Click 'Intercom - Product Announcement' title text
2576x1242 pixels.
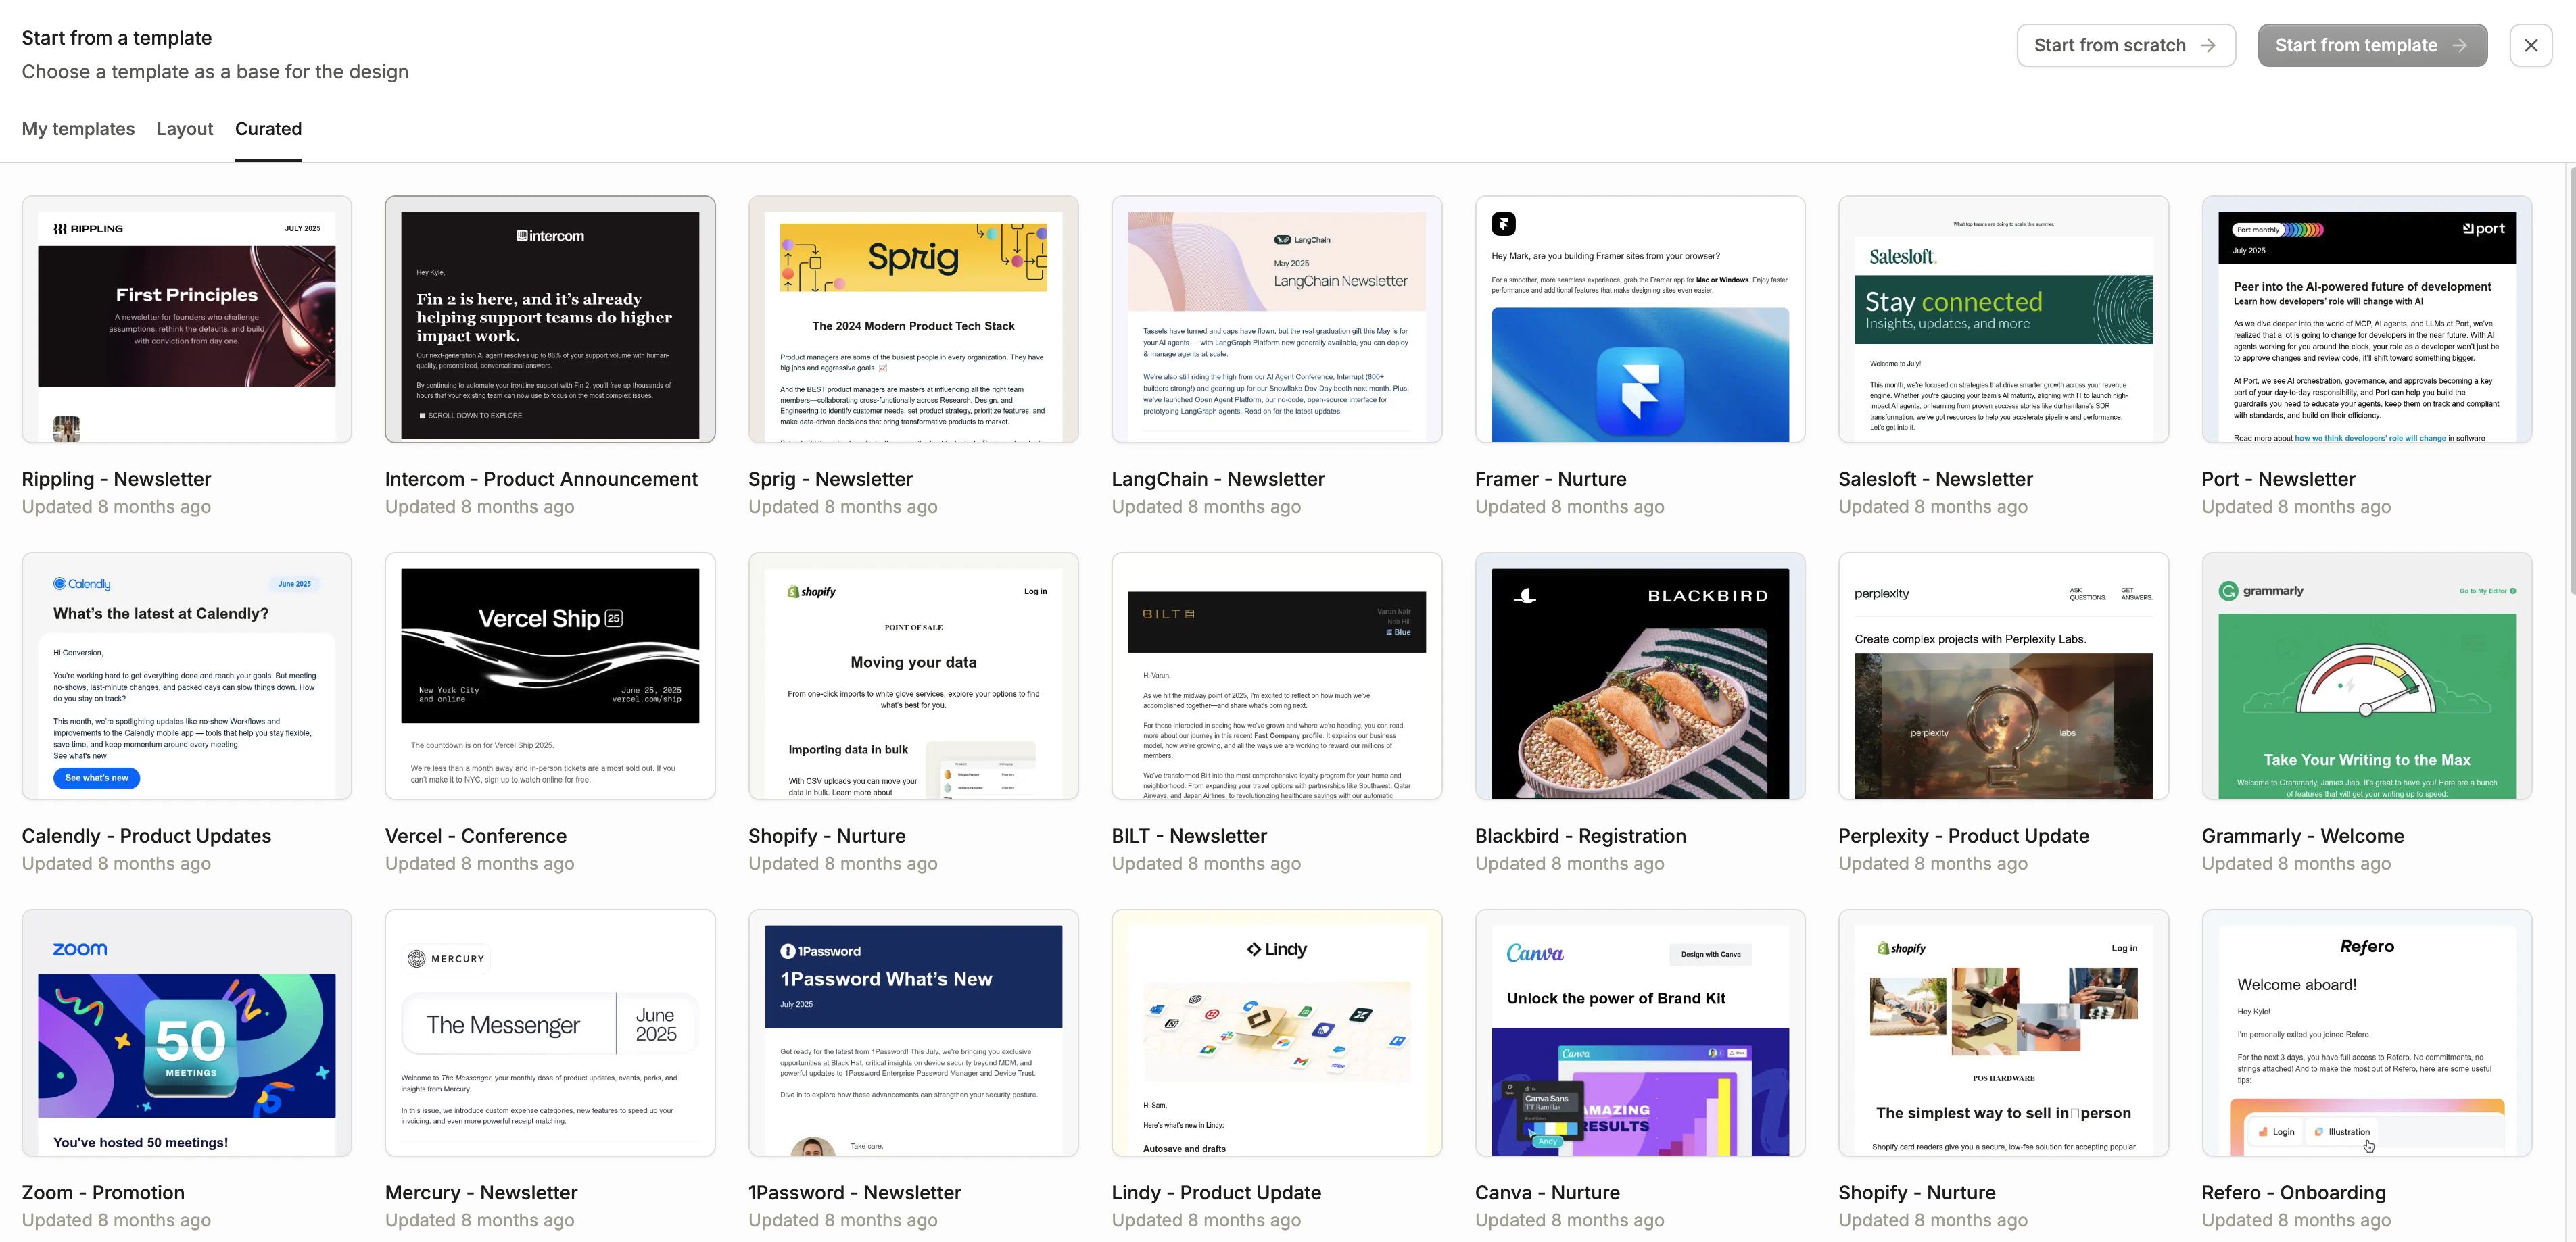pos(541,478)
